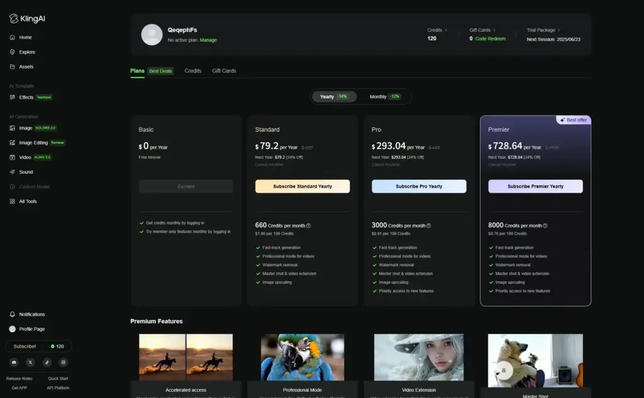
Task: Click the Video generation icon
Action: pos(13,158)
